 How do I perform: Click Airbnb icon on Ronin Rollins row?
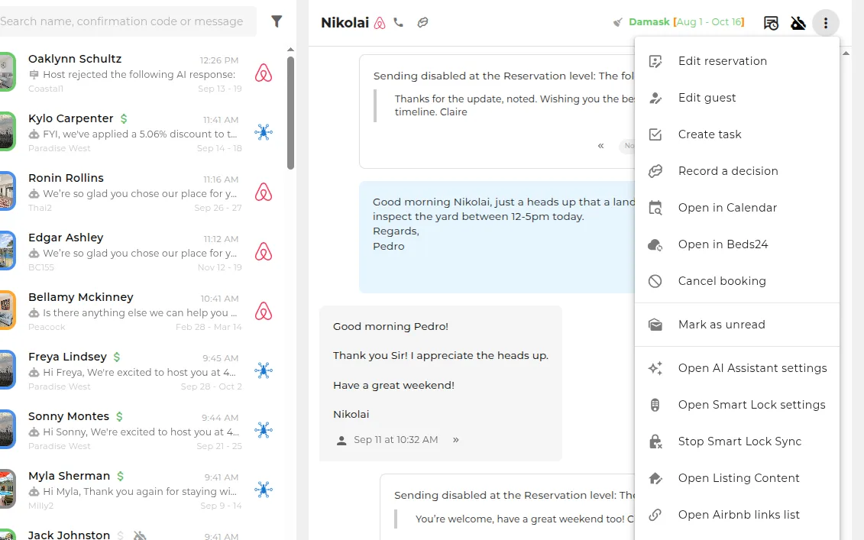(x=264, y=192)
